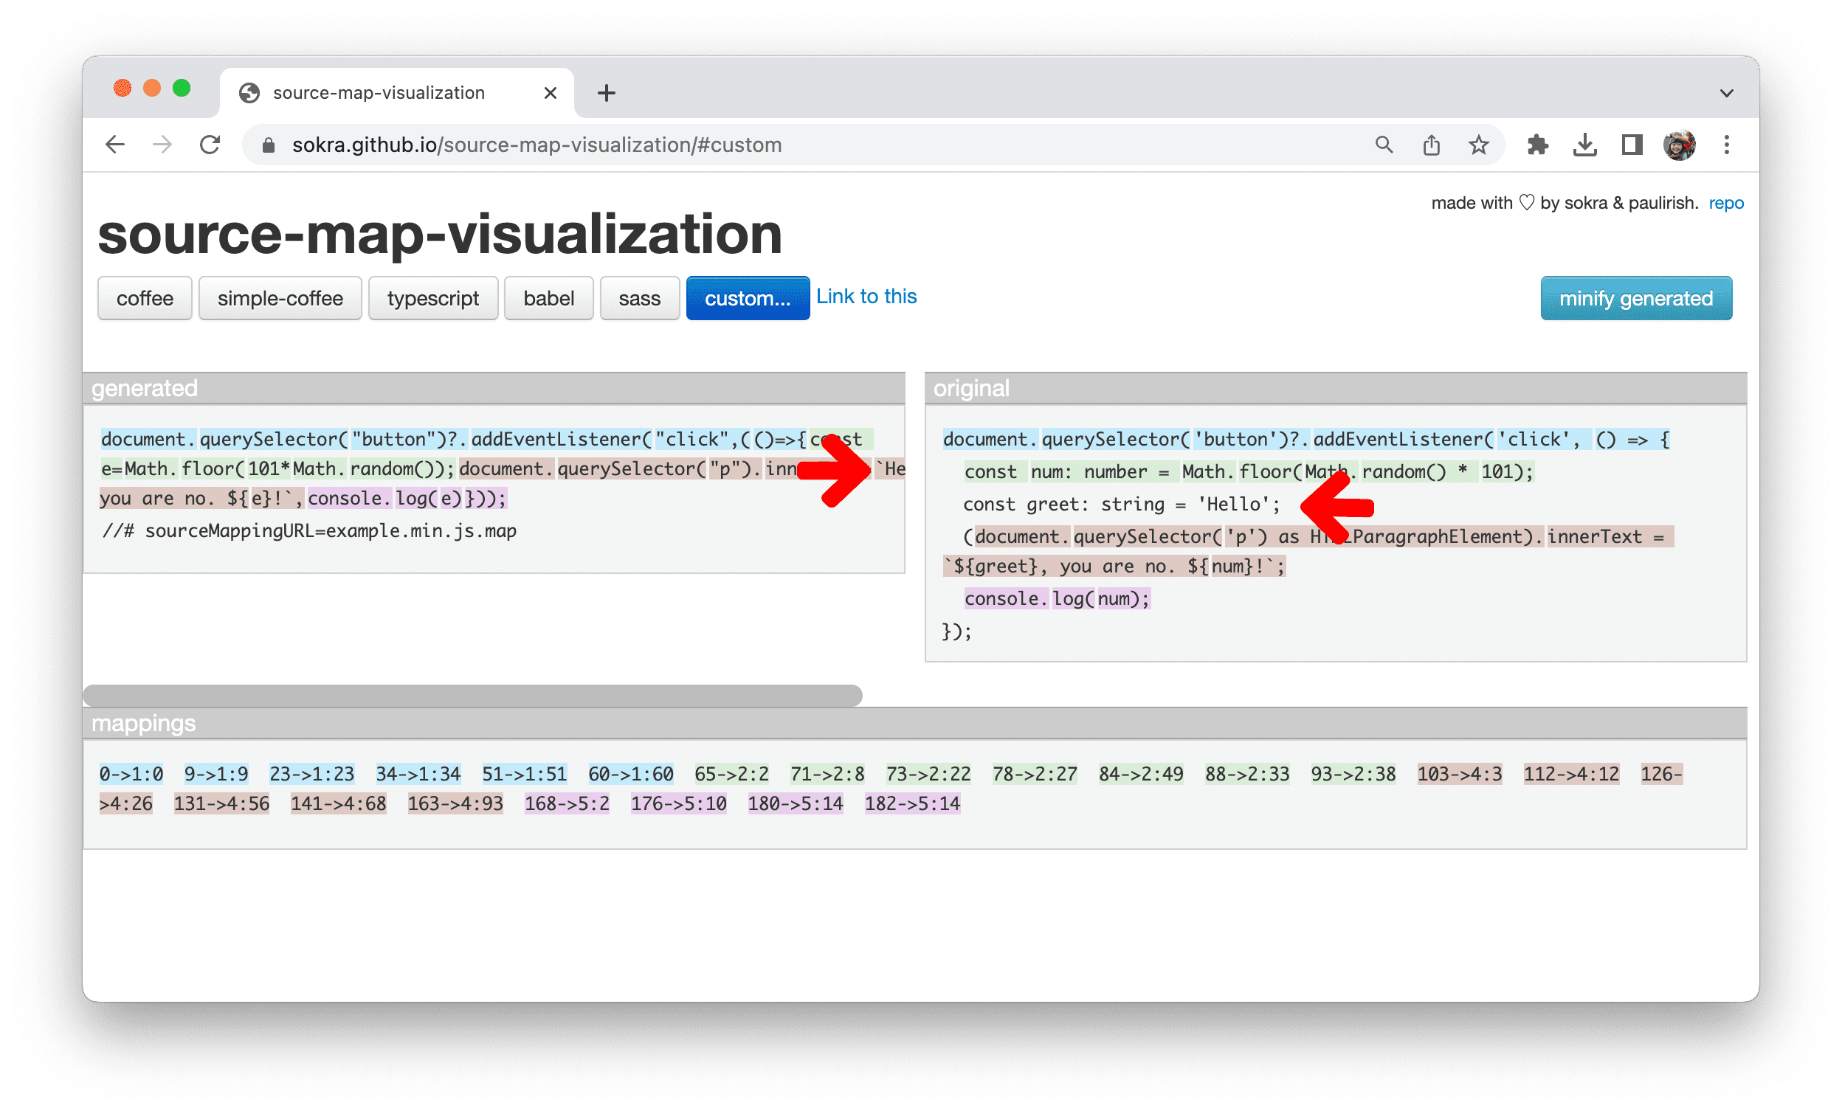1842x1111 pixels.
Task: Click the 'Link to this' link
Action: (863, 297)
